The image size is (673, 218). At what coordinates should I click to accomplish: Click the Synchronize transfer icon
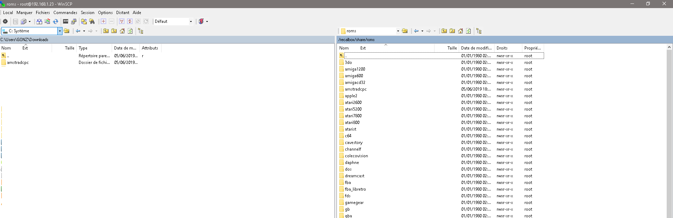(47, 21)
